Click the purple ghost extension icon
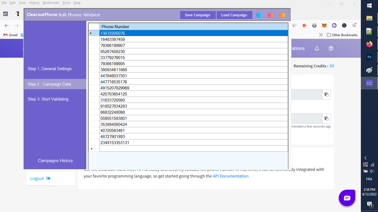 pyautogui.click(x=334, y=25)
